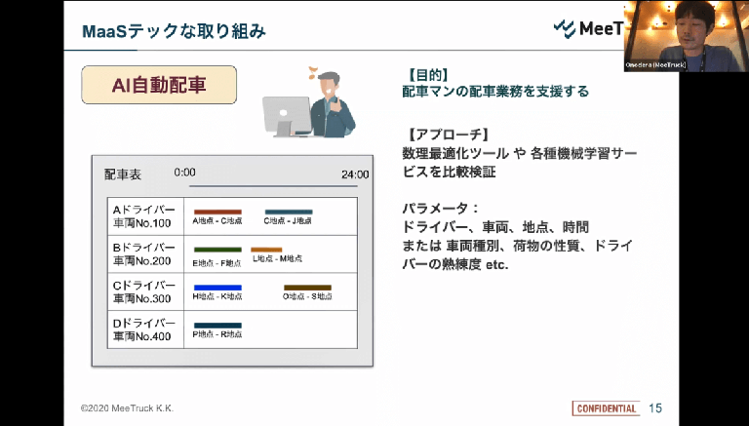This screenshot has width=749, height=426.
Task: Click the 【目的】 heading
Action: coord(427,74)
